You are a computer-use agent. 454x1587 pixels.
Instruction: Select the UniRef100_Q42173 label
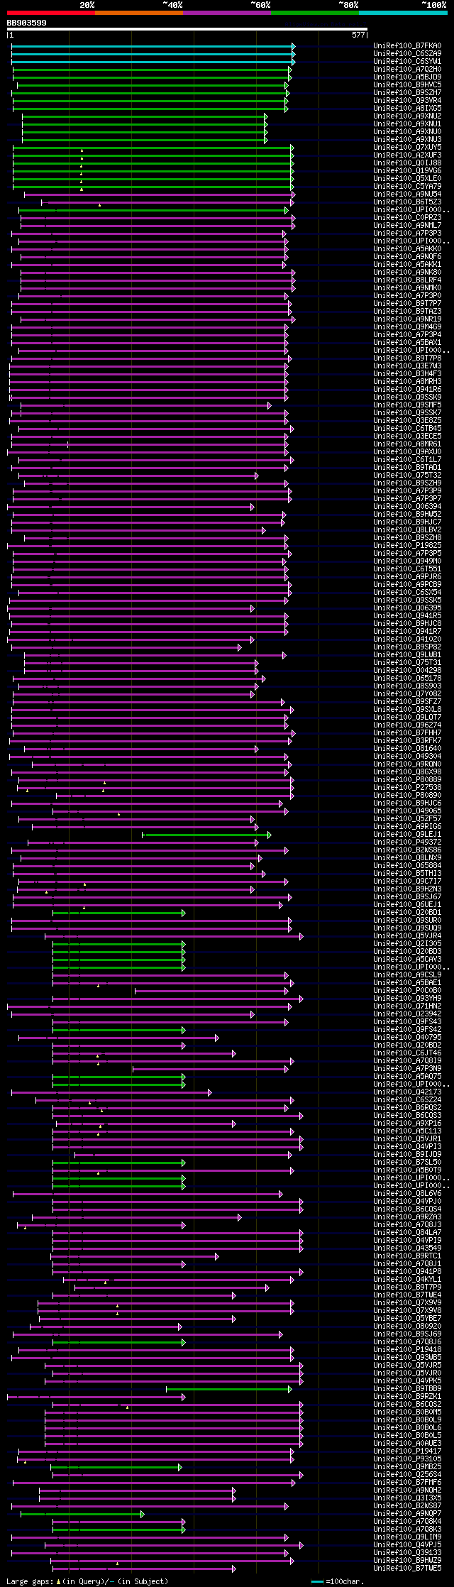(x=407, y=1092)
